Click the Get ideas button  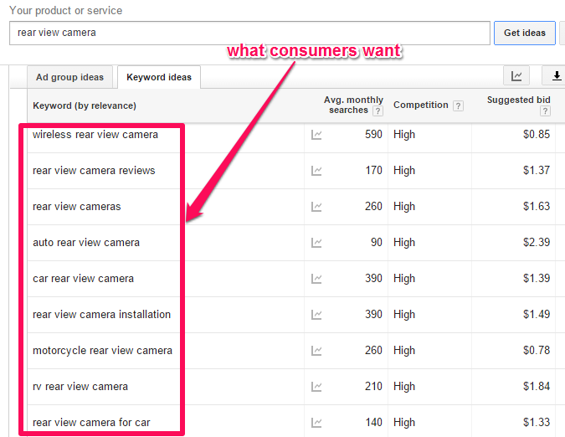524,33
